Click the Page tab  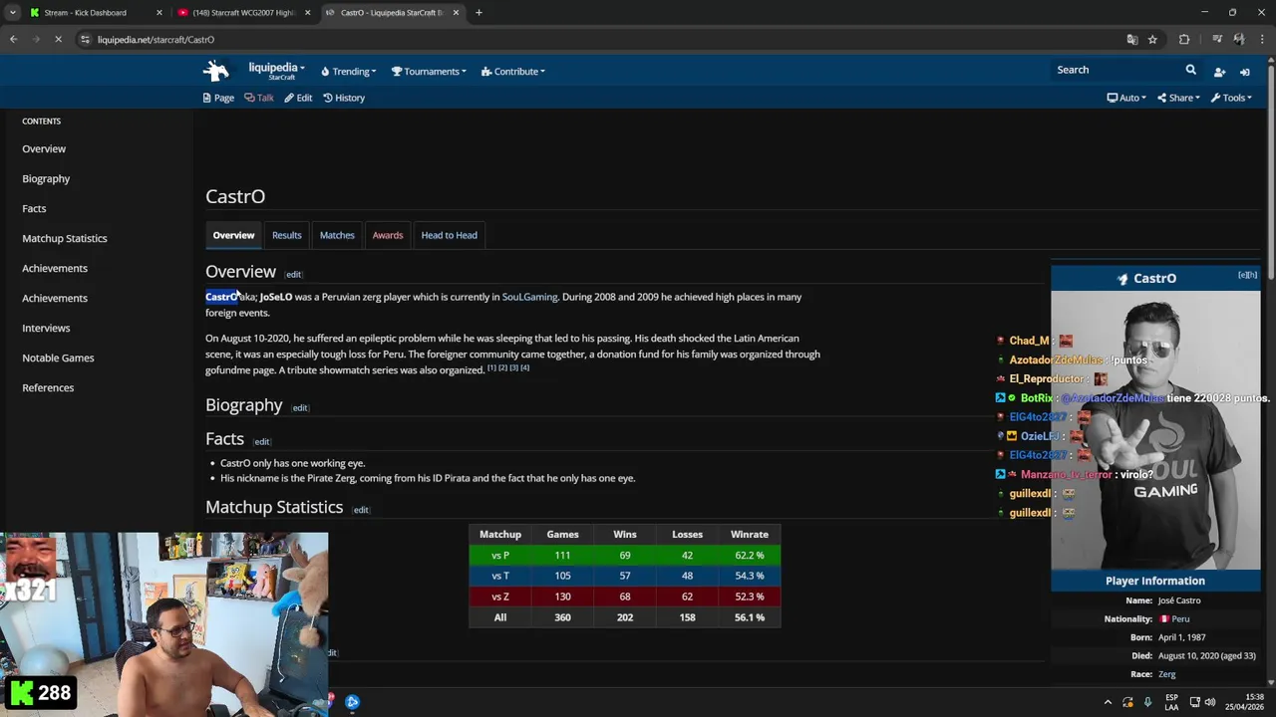click(x=218, y=98)
